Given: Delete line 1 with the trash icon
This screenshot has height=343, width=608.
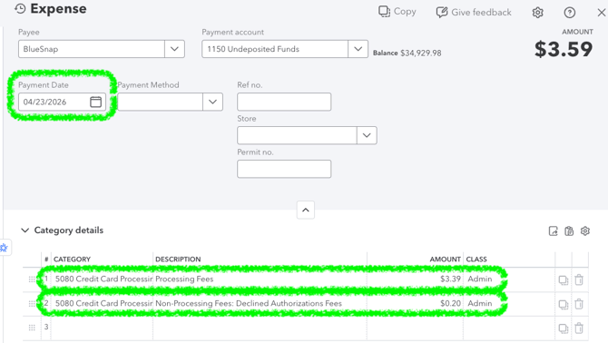Looking at the screenshot, I should [x=579, y=279].
